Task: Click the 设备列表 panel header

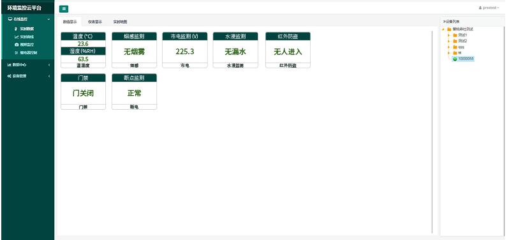Action: 452,22
